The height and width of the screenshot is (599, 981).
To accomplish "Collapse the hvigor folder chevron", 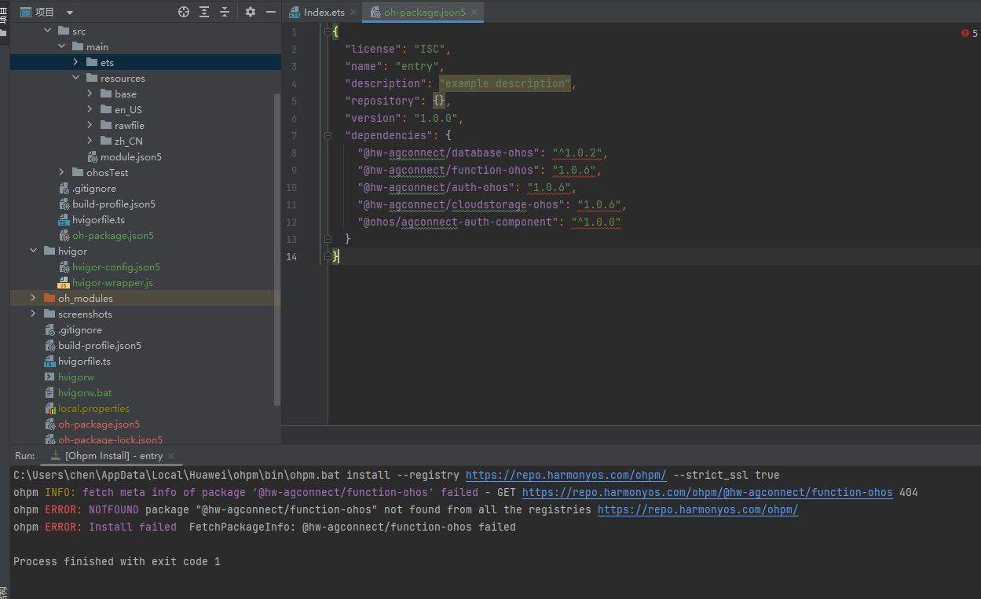I will 33,251.
